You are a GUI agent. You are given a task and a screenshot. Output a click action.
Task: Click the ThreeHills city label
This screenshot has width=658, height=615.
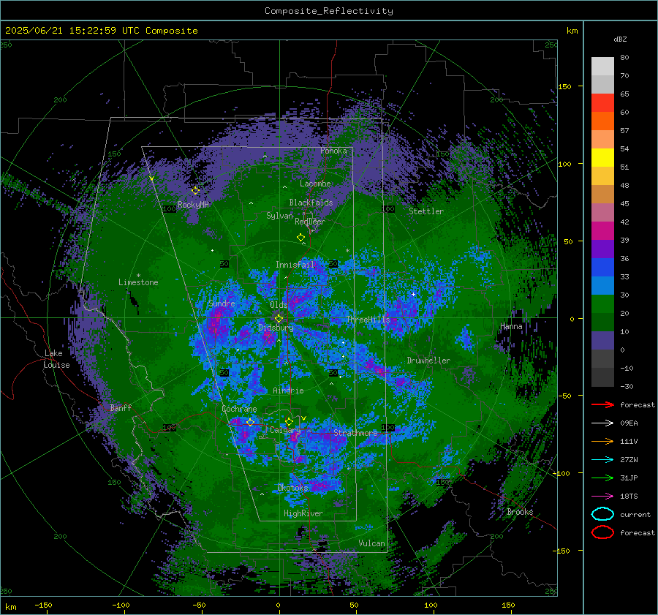[368, 320]
